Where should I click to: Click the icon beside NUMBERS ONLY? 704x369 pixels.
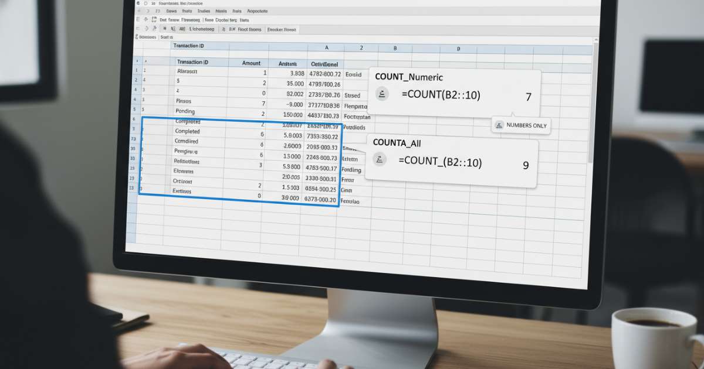pyautogui.click(x=499, y=125)
